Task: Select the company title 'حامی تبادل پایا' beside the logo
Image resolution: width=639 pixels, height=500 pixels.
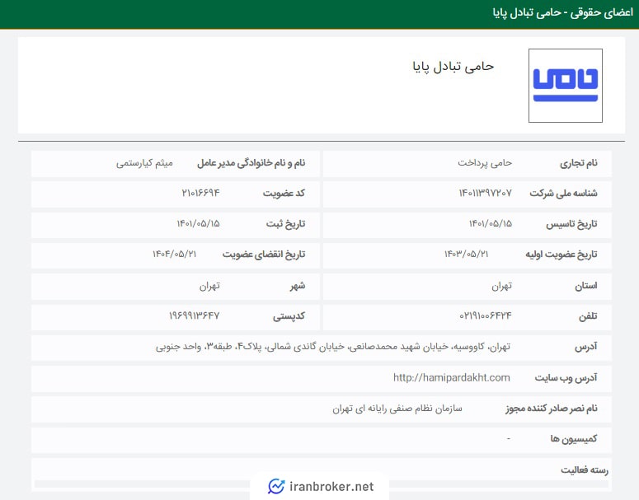Action: [453, 67]
